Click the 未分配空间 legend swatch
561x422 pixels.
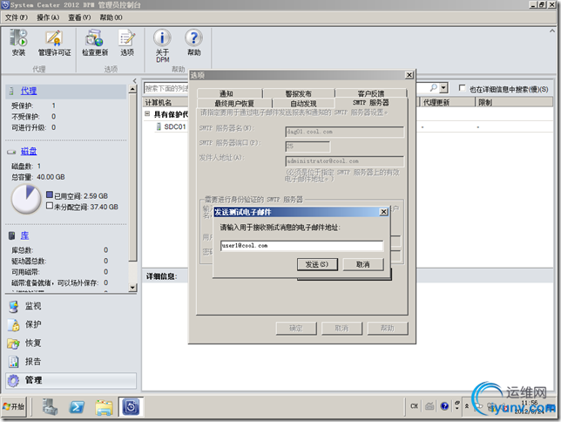(50, 206)
